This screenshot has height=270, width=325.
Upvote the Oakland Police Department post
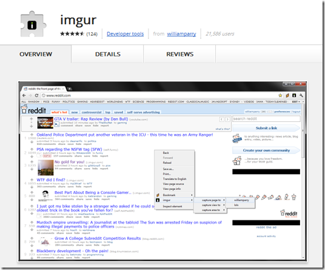[x=32, y=134]
